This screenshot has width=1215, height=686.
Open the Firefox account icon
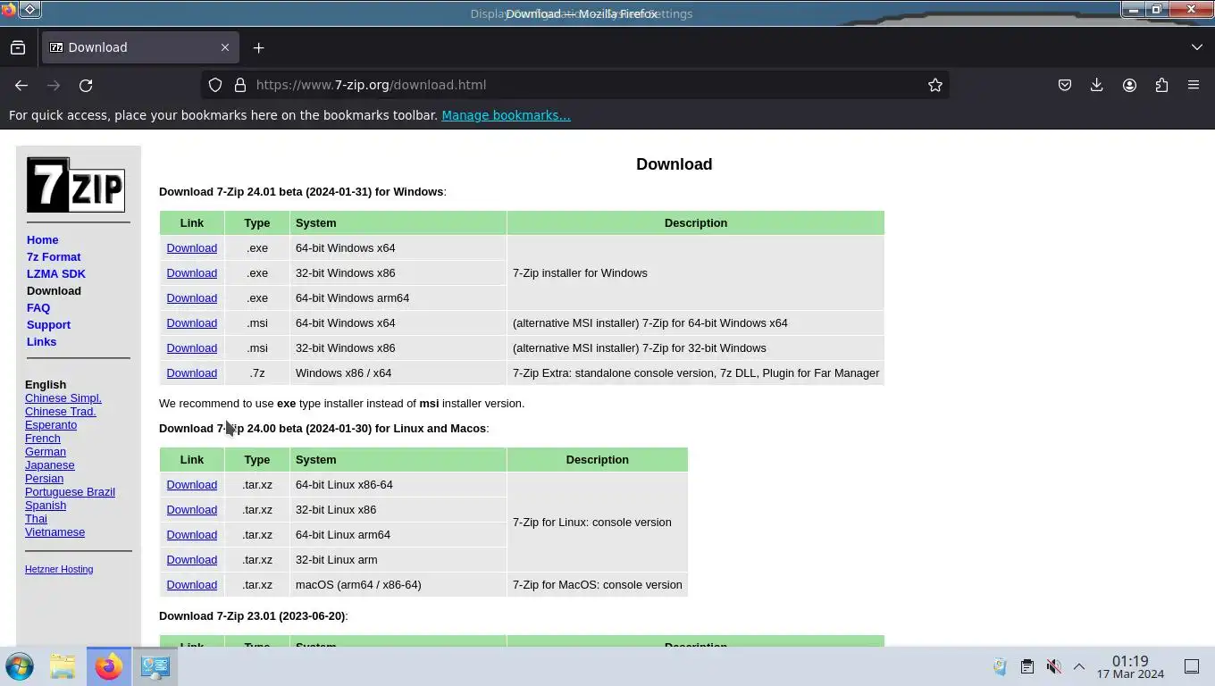tap(1129, 85)
